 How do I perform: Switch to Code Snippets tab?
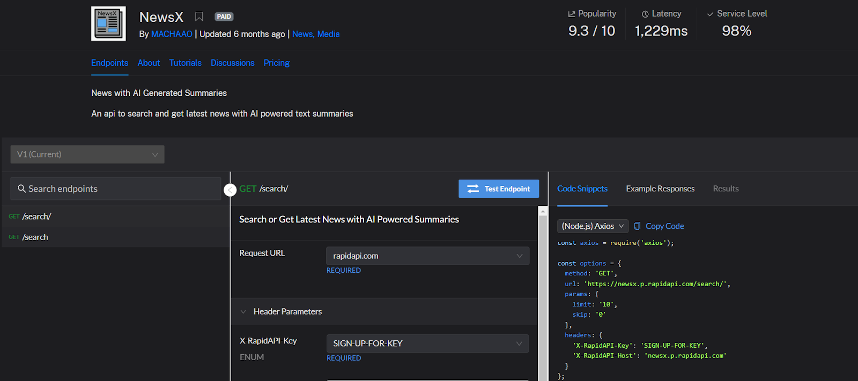click(x=582, y=189)
